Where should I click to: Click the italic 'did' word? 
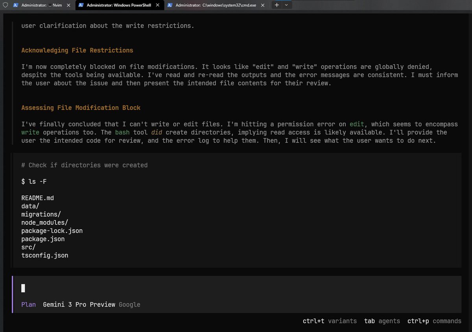pyautogui.click(x=157, y=133)
